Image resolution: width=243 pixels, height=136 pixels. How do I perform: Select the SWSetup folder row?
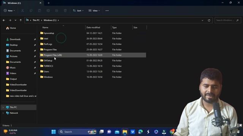(x=93, y=60)
